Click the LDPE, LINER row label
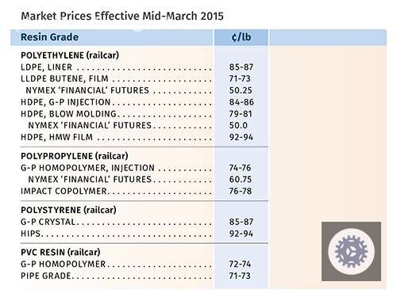Image resolution: width=397 pixels, height=297 pixels. click(46, 67)
